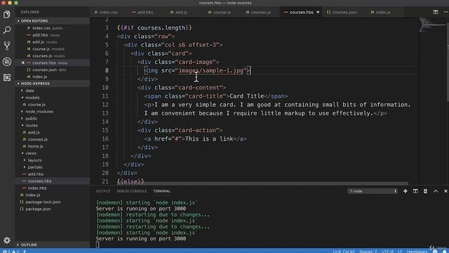Close the terminal panel
The image size is (449, 253).
445,191
